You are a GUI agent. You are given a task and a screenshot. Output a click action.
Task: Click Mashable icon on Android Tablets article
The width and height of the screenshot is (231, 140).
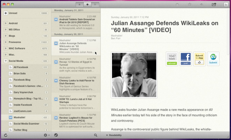point(56,20)
